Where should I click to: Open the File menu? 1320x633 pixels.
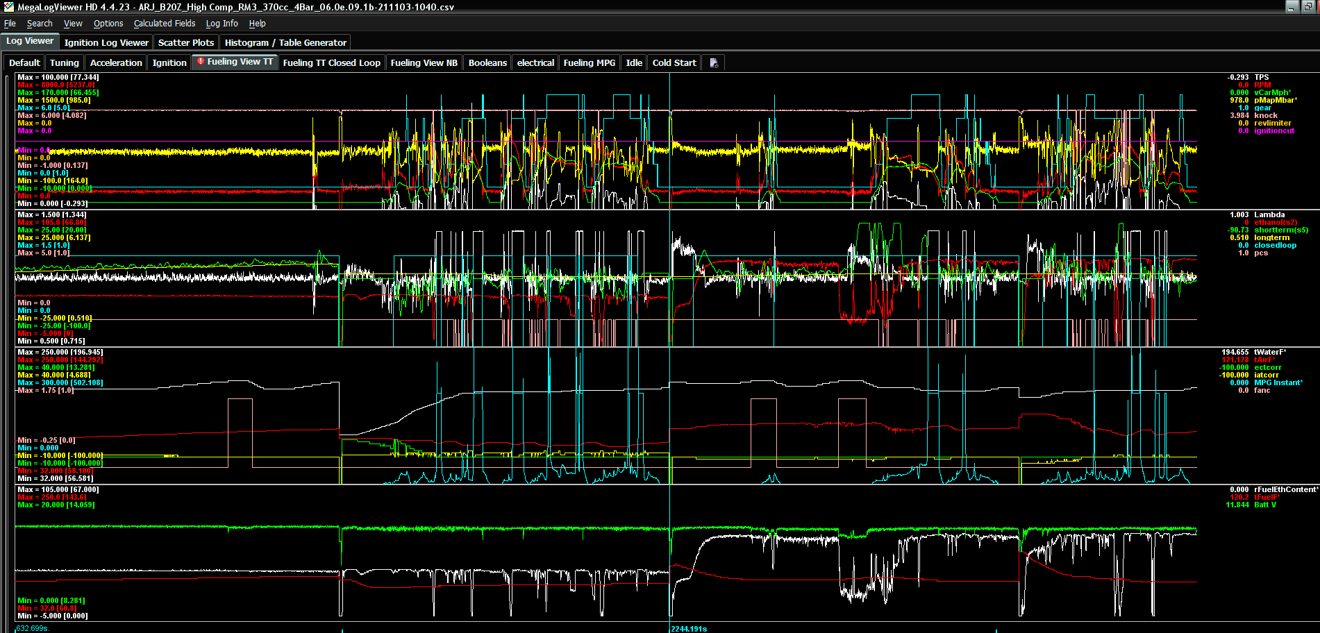(10, 24)
